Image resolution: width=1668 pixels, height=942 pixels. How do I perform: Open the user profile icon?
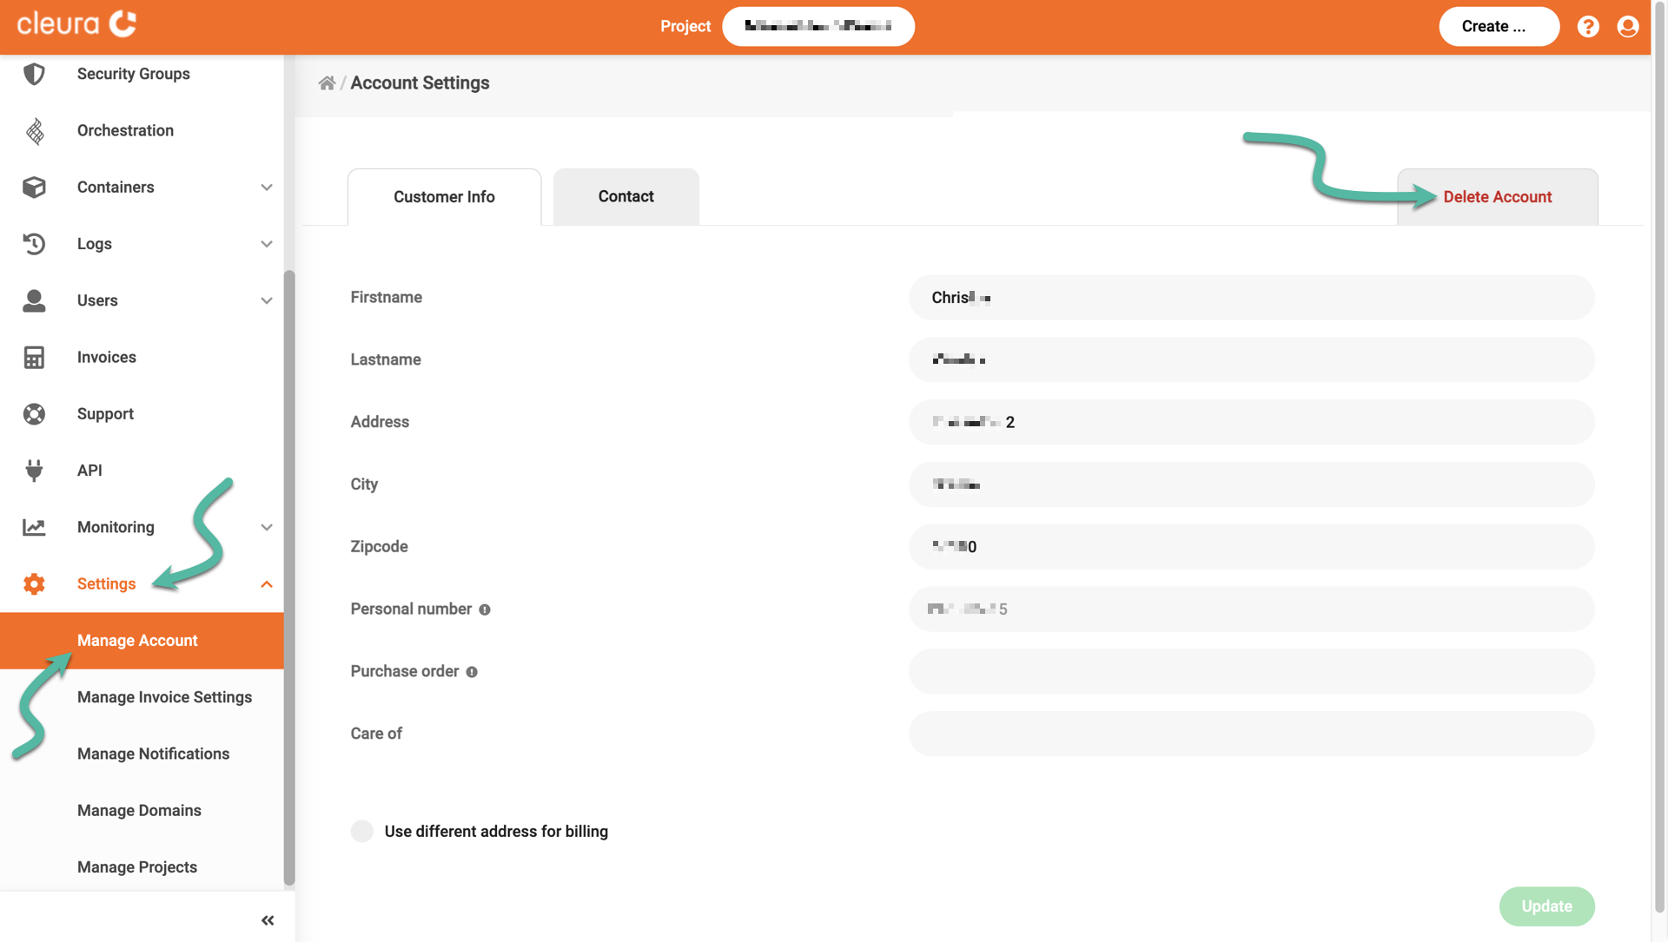tap(1628, 27)
